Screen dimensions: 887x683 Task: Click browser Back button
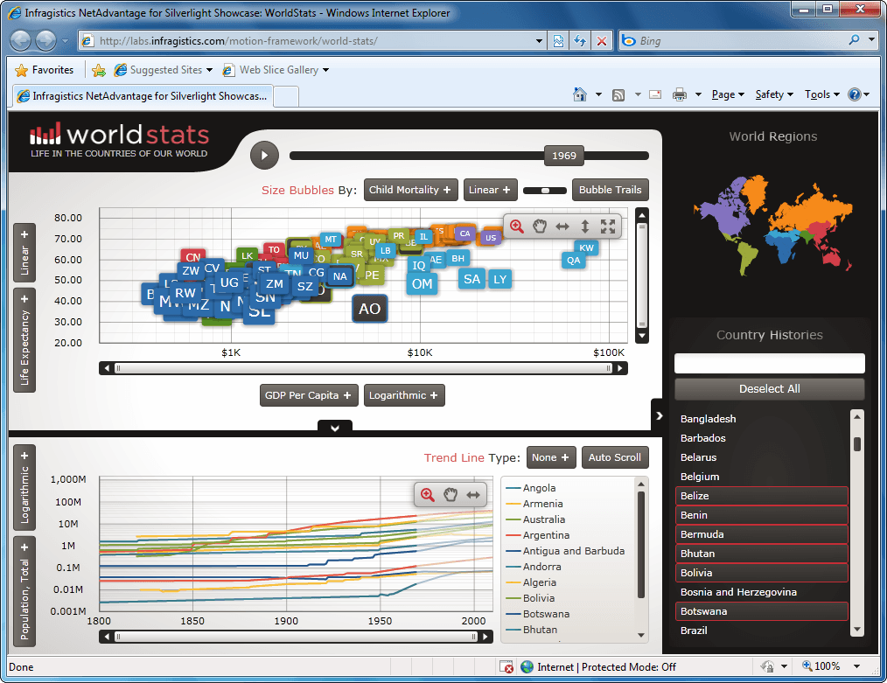tap(21, 41)
